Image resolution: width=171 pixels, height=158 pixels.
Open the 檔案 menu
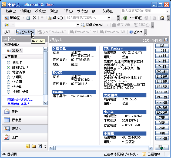[x=11, y=11]
